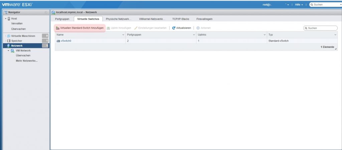Click the 1 Elemente footer text
The image size is (342, 150).
[327, 47]
